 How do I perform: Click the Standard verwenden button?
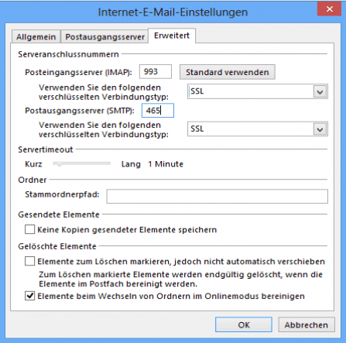click(228, 72)
